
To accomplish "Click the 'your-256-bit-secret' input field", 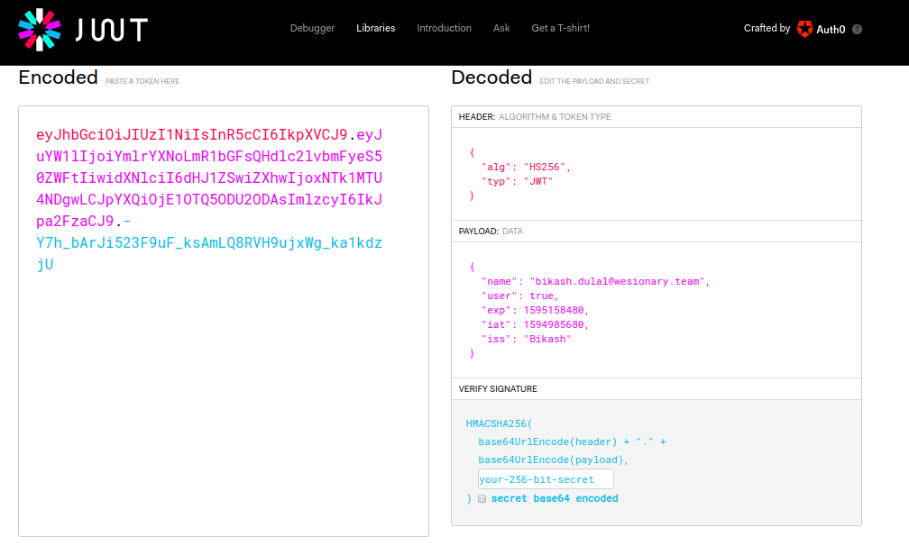I will [x=545, y=478].
